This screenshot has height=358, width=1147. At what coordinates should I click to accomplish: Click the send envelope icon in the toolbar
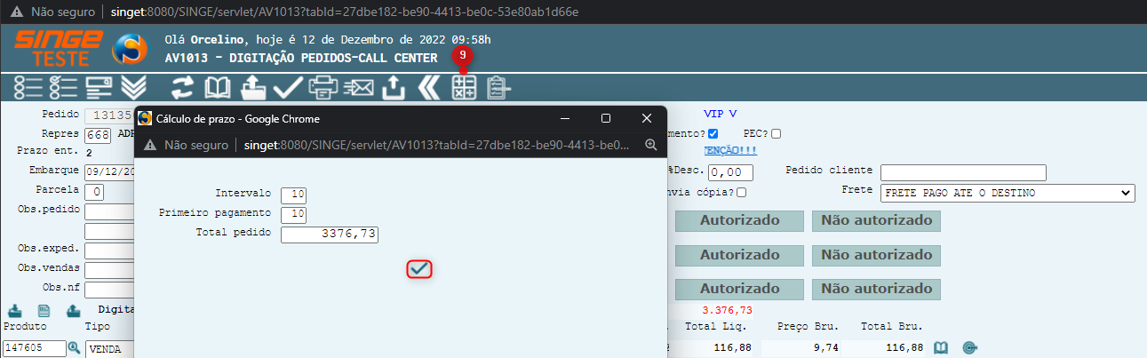click(359, 87)
